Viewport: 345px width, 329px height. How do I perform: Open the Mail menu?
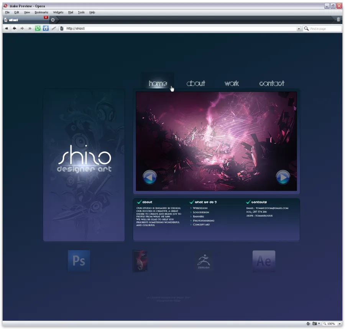pyautogui.click(x=71, y=12)
